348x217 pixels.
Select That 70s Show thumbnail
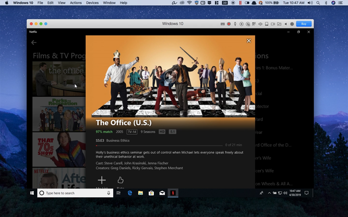pos(59,150)
